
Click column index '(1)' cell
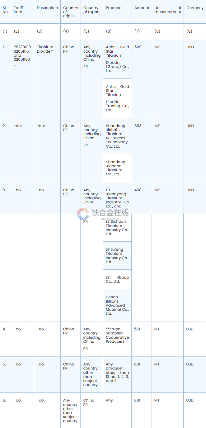pyautogui.click(x=5, y=31)
